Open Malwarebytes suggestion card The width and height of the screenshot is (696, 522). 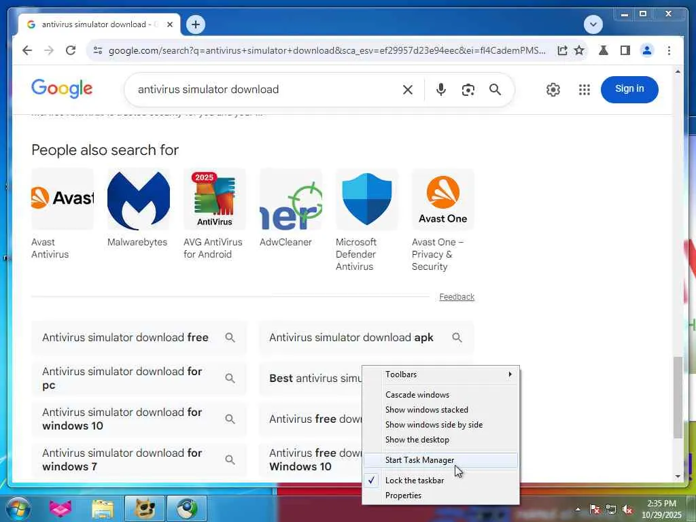click(138, 208)
